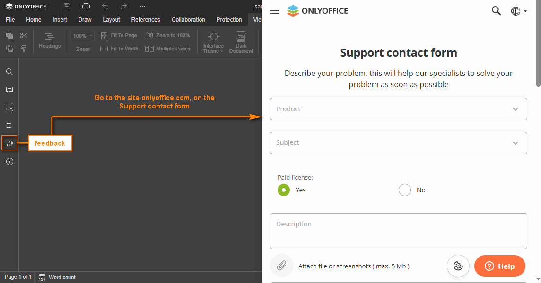Click Fit To Page
The height and width of the screenshot is (283, 541).
click(x=119, y=35)
